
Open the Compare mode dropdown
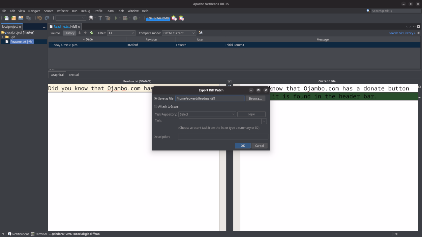179,33
